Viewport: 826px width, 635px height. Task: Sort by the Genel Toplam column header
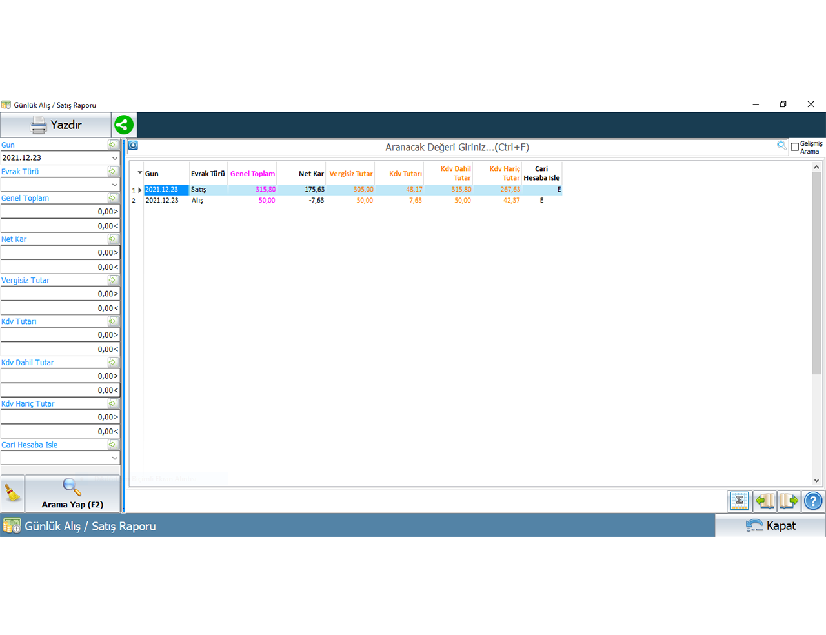tap(252, 174)
